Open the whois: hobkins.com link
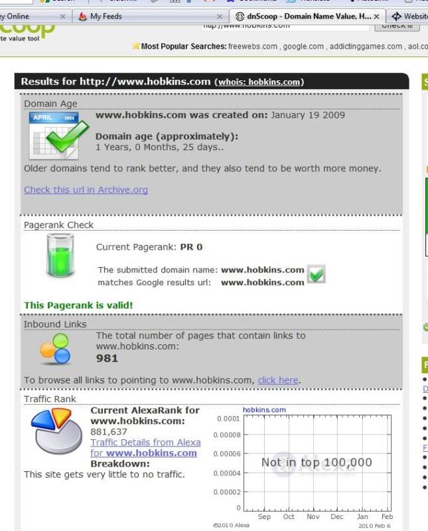 click(x=259, y=82)
